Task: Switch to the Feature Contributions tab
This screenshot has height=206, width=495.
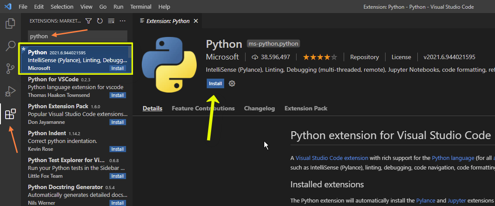Action: click(x=203, y=109)
